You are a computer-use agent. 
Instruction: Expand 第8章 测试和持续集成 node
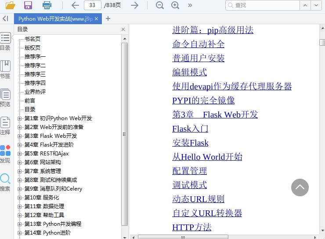tap(19, 180)
